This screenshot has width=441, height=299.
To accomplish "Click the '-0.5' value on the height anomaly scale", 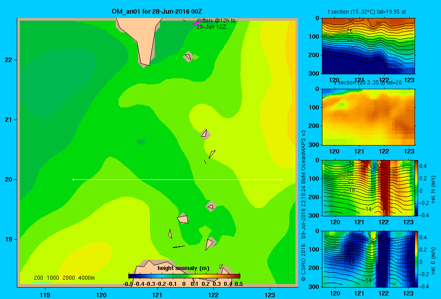I will pos(128,284).
